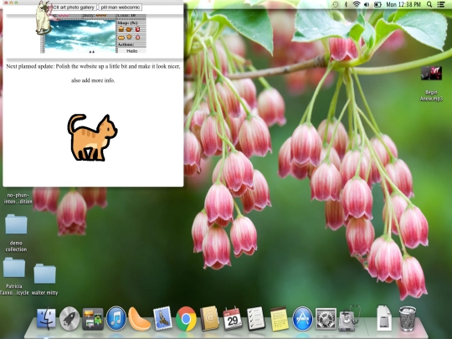Click the Siamese cat overlapping the buttons
The image size is (452, 339).
click(x=44, y=18)
